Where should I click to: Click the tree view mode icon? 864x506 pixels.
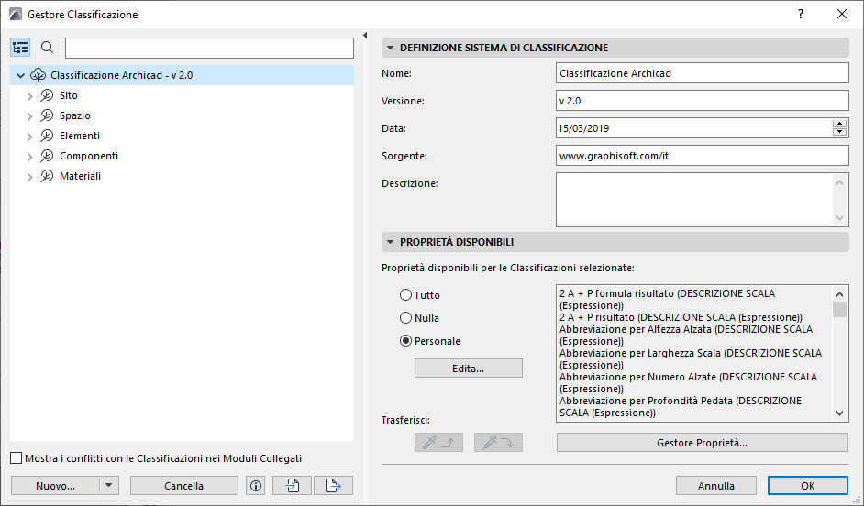pyautogui.click(x=21, y=48)
